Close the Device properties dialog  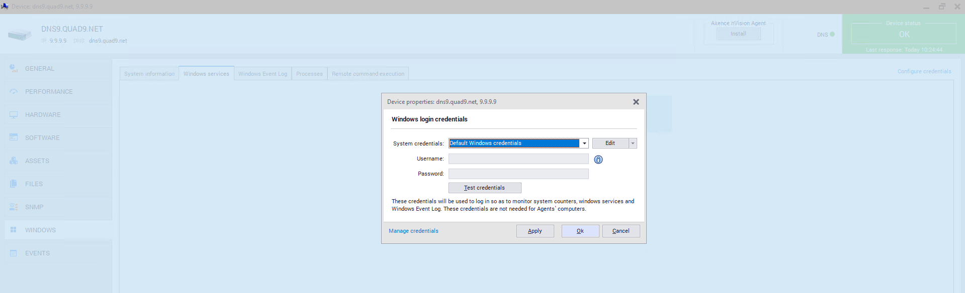[x=636, y=102]
